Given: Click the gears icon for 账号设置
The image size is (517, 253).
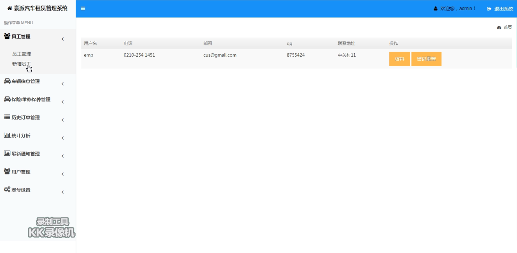Looking at the screenshot, I should [x=7, y=189].
